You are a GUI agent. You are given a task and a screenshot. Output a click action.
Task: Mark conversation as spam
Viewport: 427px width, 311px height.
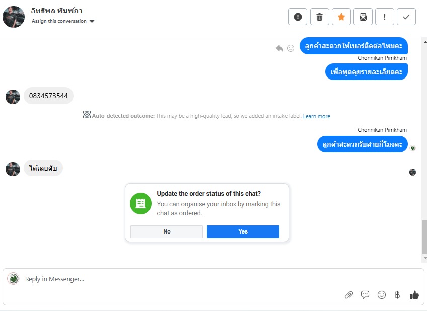[298, 17]
